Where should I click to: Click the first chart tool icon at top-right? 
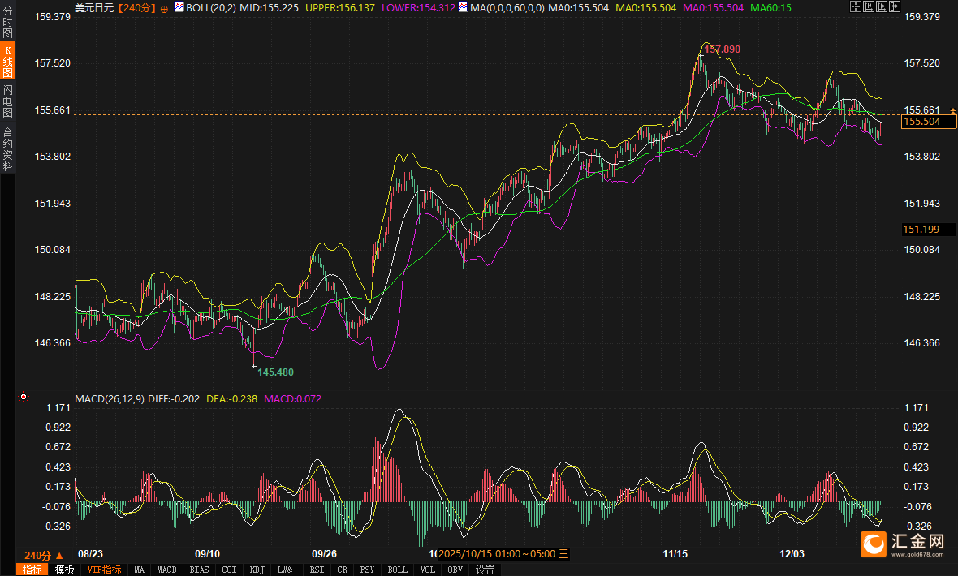855,6
